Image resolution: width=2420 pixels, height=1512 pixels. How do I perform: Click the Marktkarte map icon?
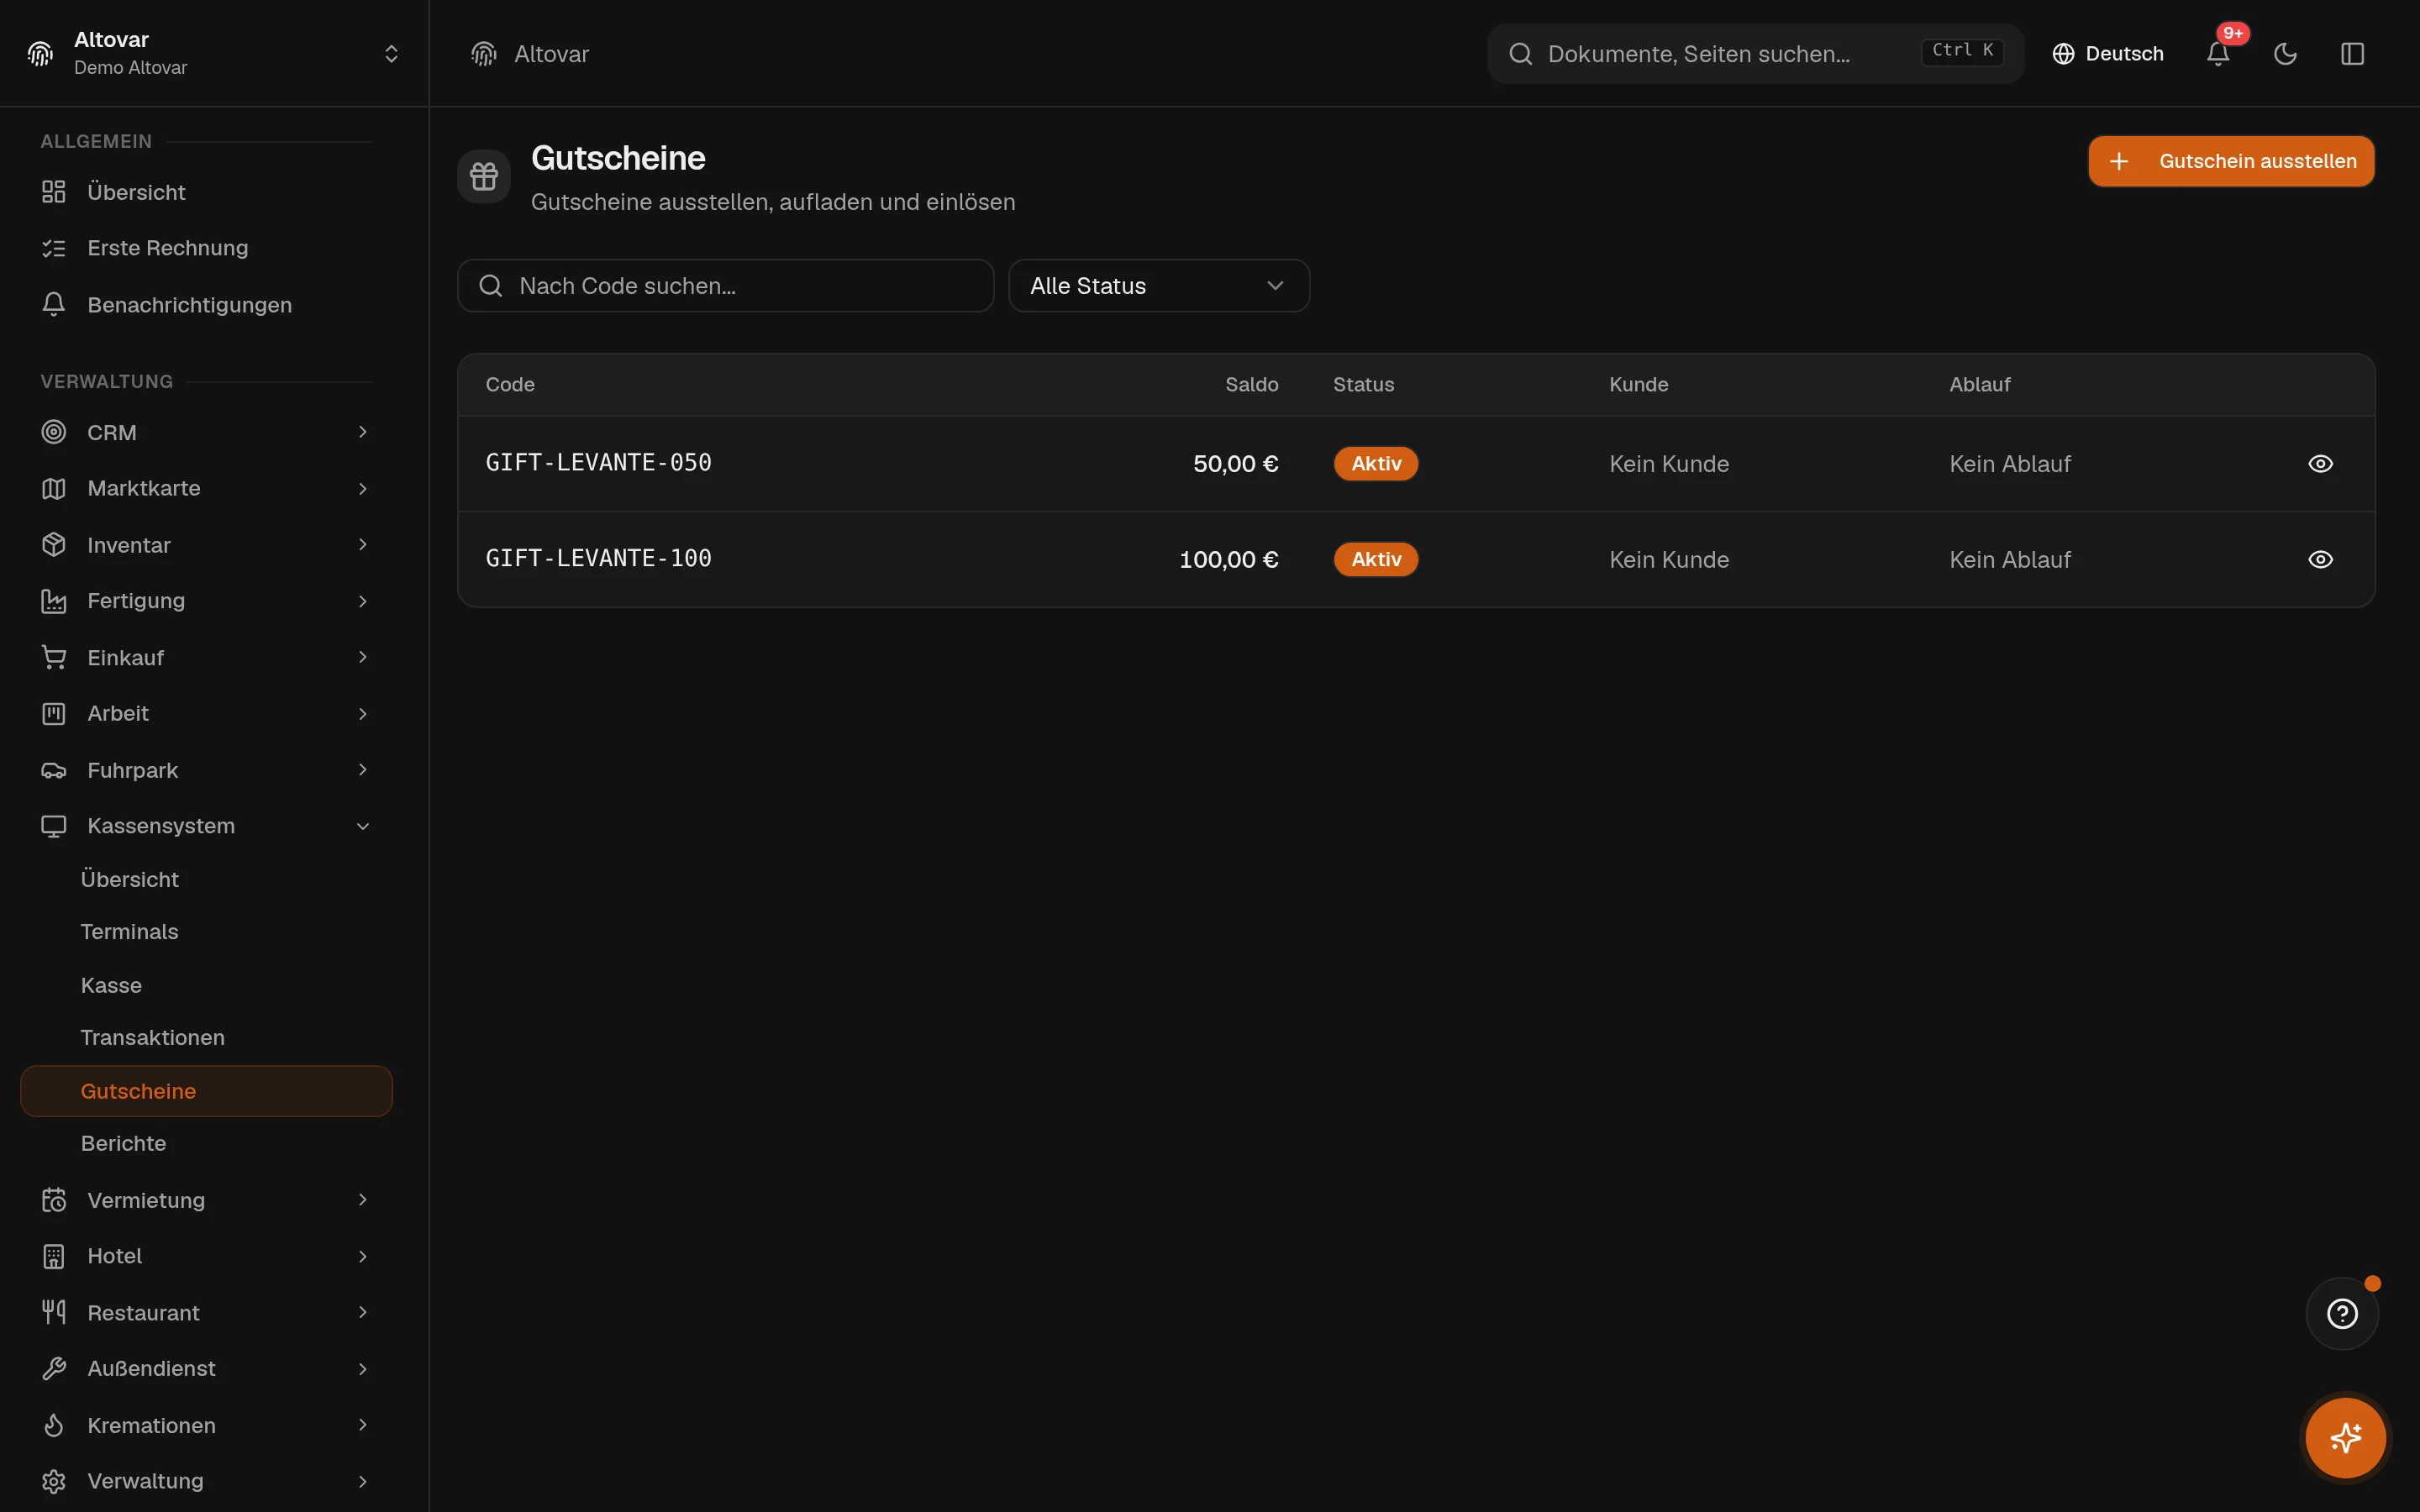(54, 488)
